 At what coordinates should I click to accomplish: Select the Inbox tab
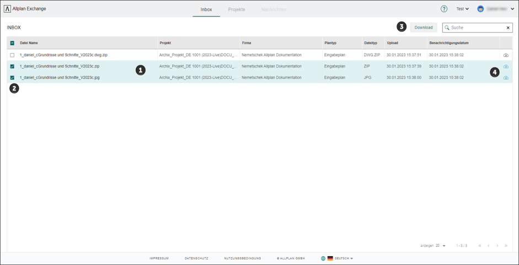[x=206, y=9]
